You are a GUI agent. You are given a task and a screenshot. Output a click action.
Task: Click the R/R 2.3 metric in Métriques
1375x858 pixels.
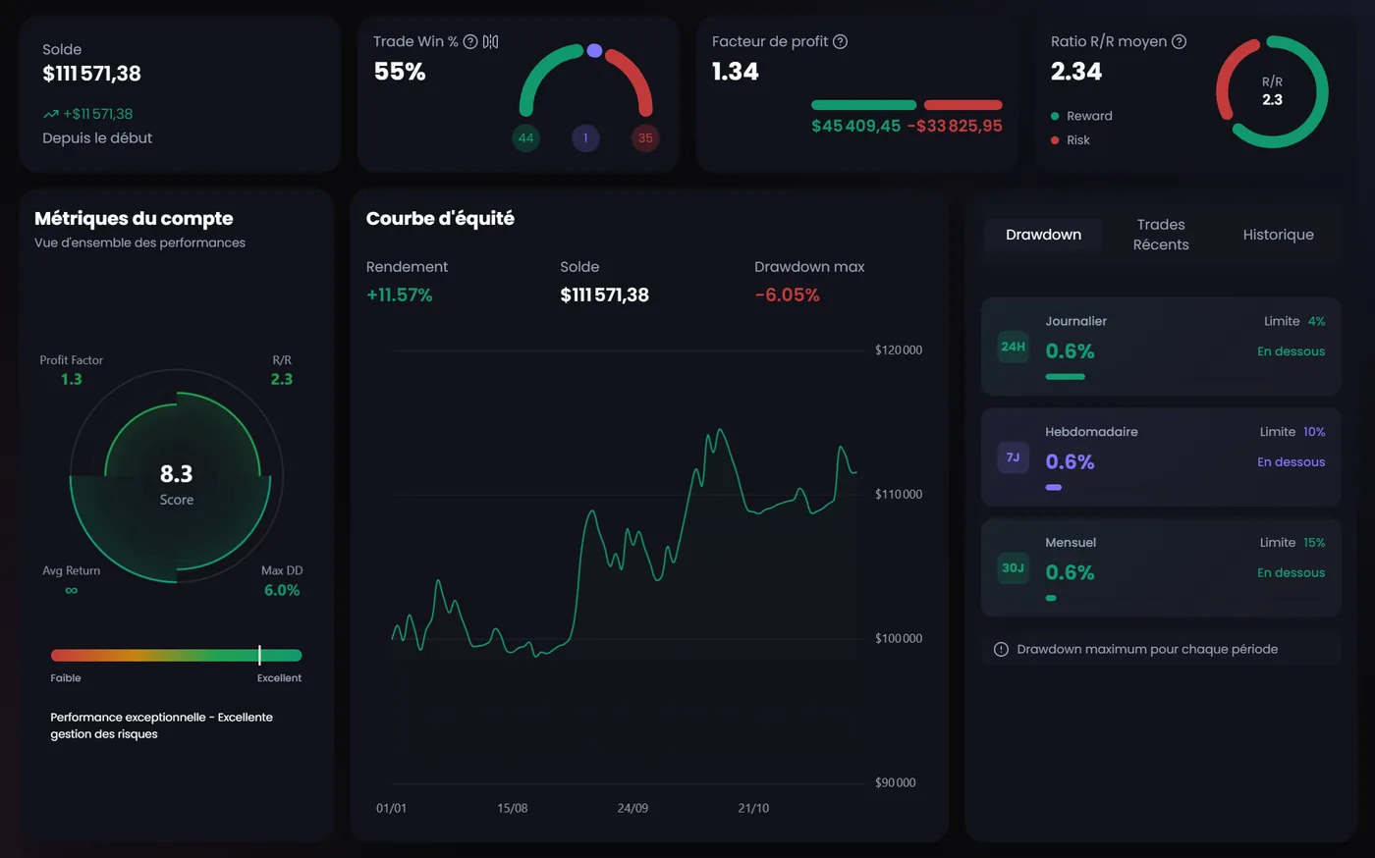[x=282, y=370]
